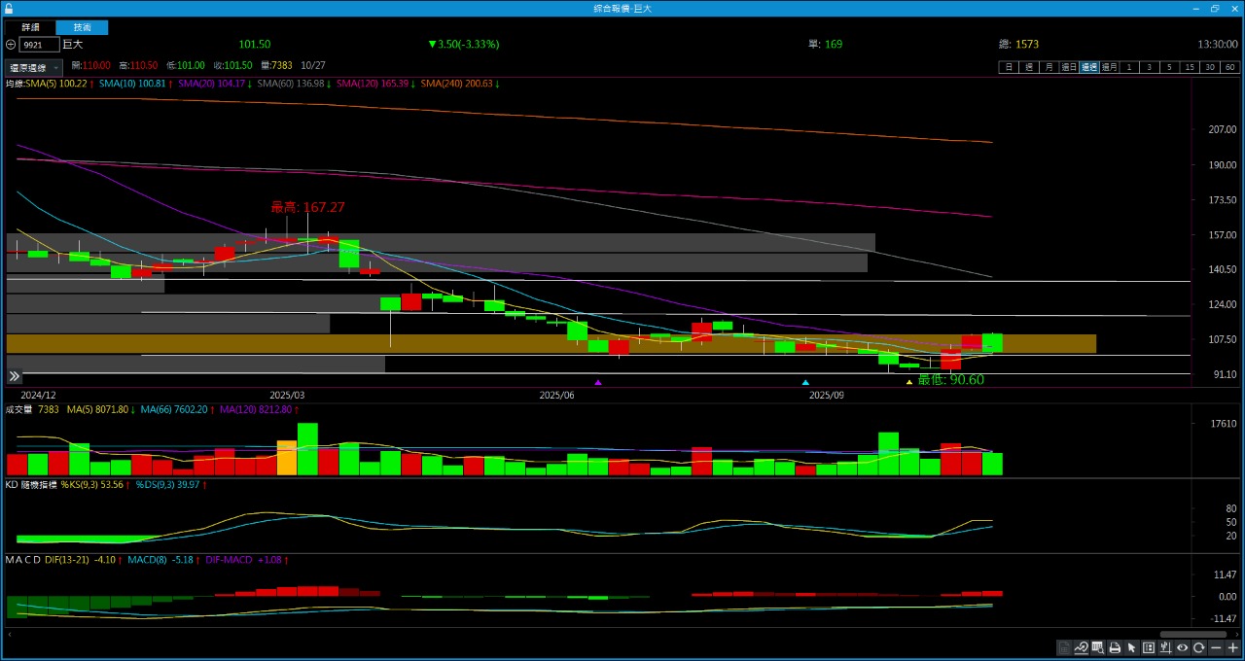This screenshot has height=661, width=1245.
Task: Select the 60 minute interval
Action: (1230, 67)
